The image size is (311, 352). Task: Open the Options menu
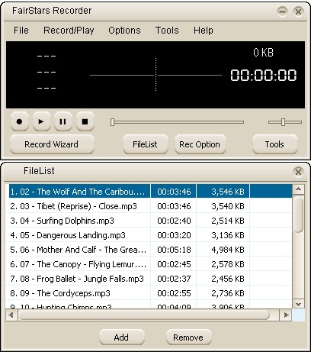coord(124,31)
